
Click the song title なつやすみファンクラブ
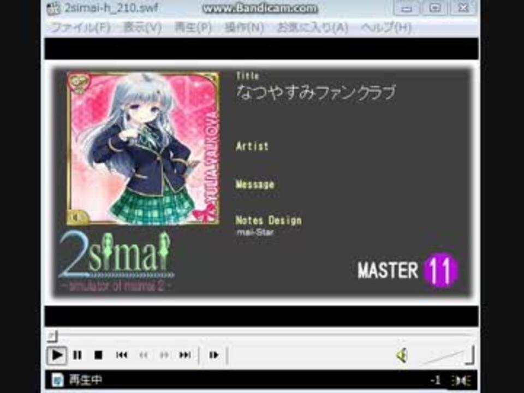(x=316, y=93)
